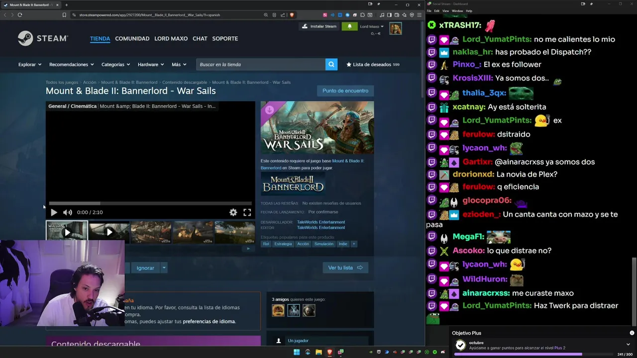The width and height of the screenshot is (637, 358).
Task: Click the share icon in address bar
Action: [283, 15]
